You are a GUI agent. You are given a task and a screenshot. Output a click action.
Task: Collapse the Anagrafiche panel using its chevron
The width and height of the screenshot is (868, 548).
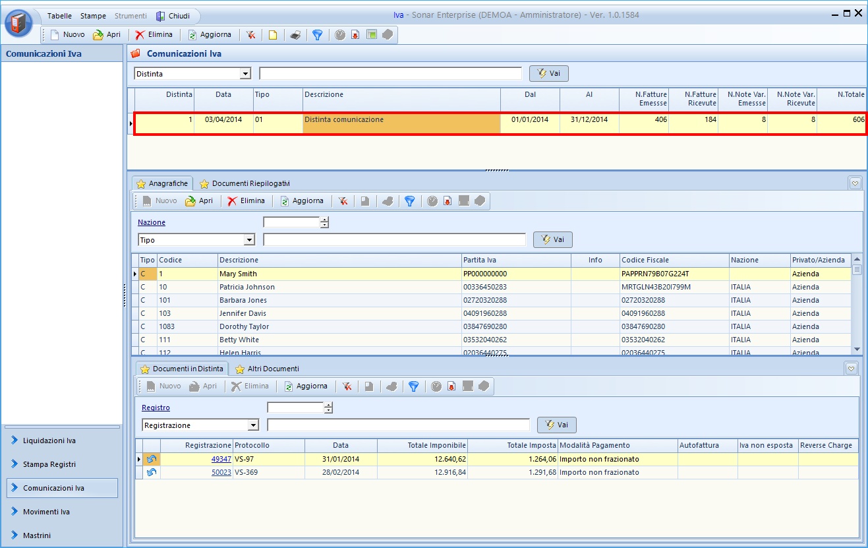click(855, 183)
